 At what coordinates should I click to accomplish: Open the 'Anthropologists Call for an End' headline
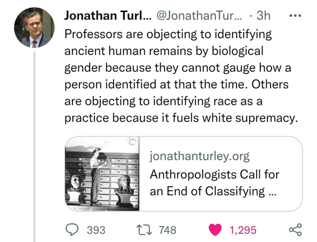215,183
